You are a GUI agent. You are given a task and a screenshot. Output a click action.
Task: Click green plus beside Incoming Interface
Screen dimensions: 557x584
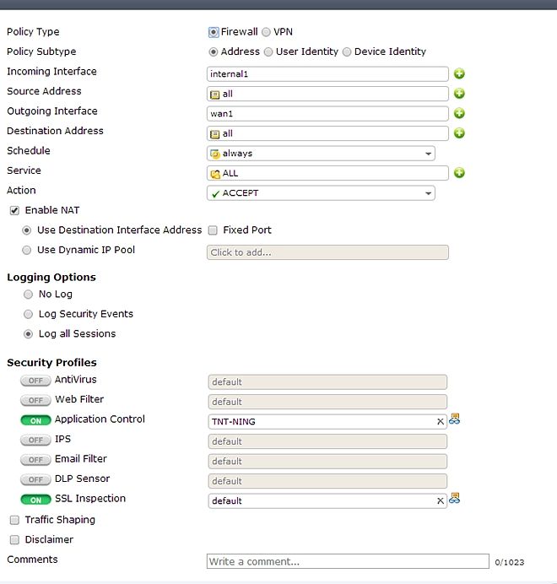(x=459, y=74)
